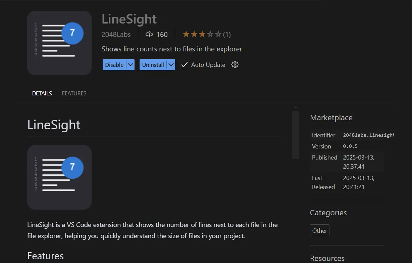
Task: Click the Last Released date value
Action: click(359, 182)
